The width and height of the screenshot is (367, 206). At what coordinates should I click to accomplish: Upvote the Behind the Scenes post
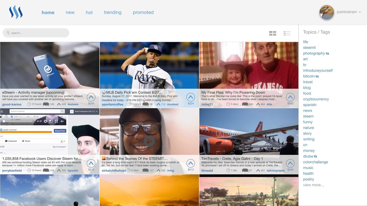pos(191,163)
